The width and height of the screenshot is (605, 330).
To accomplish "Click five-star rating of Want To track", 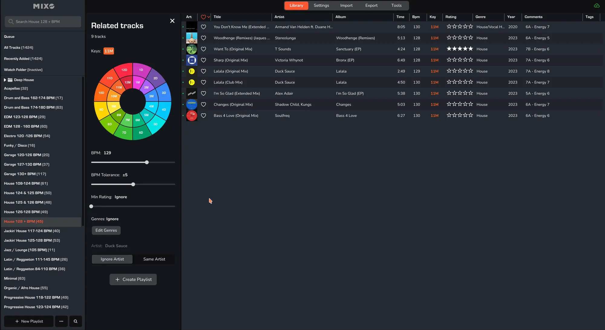I will pos(459,49).
